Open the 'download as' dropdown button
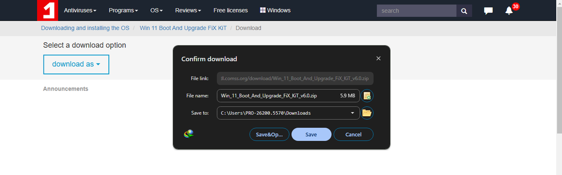The width and height of the screenshot is (562, 175). (76, 64)
